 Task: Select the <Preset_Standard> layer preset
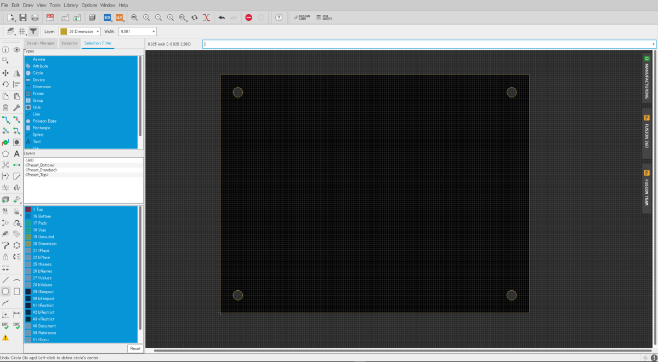41,170
